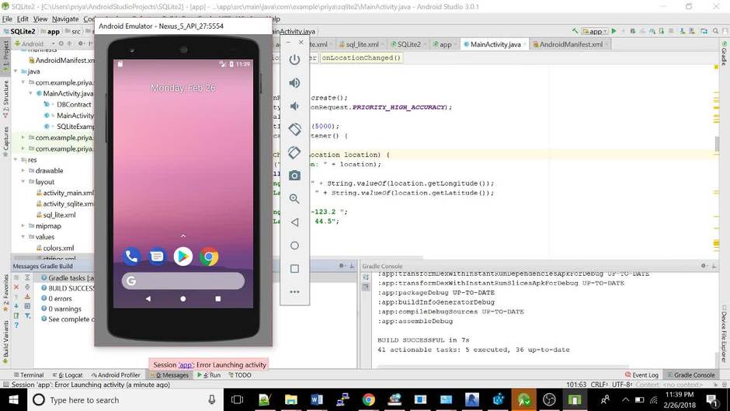
Task: Open emulator extended controls three dots
Action: tap(294, 291)
